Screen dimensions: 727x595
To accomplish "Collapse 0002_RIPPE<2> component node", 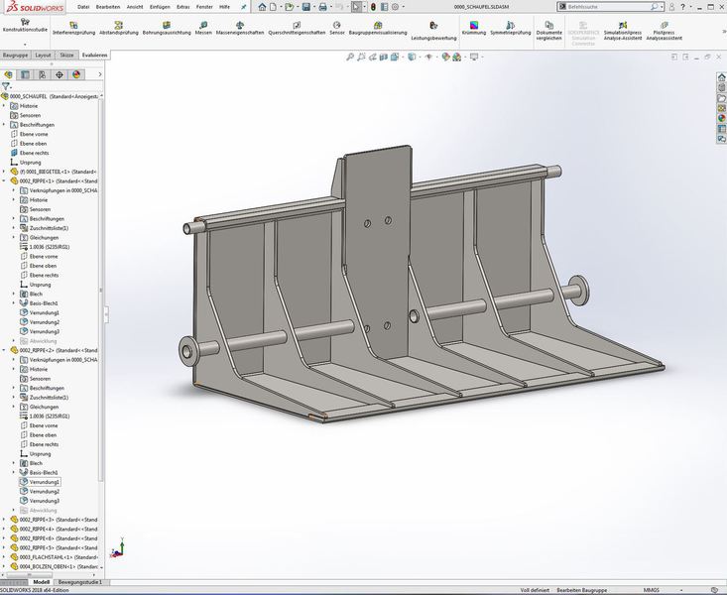I will 4,350.
